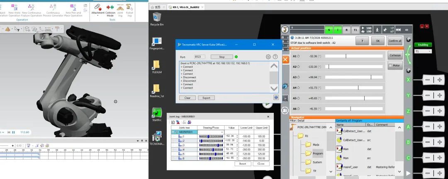Click the j4 value field 51.73
Image resolution: width=448 pixels, height=179 pixels.
click(x=230, y=149)
